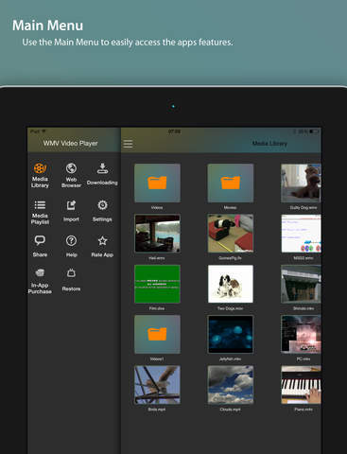Toggle the hamburger menu button
This screenshot has height=454, width=347.
[128, 144]
